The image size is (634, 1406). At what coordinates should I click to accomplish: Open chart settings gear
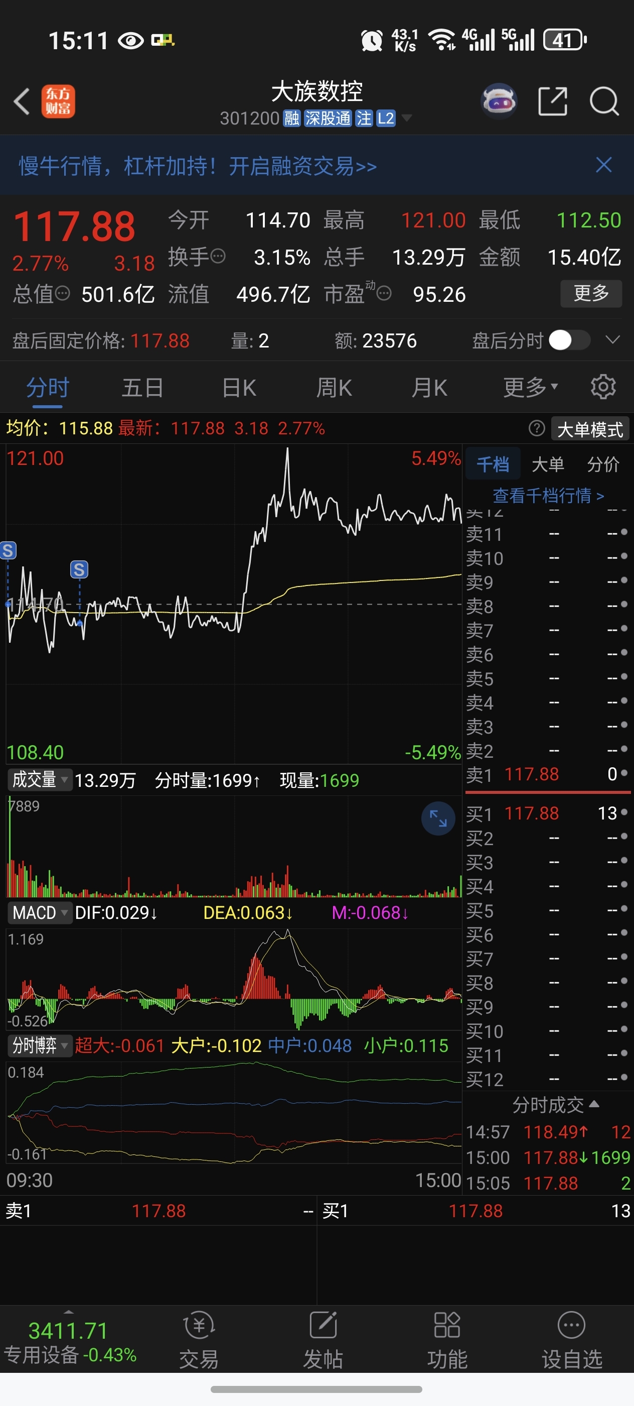pos(603,387)
